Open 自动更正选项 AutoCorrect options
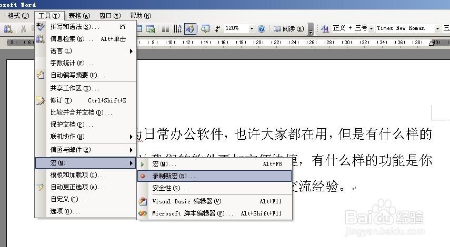This screenshot has width=450, height=247. coord(85,187)
